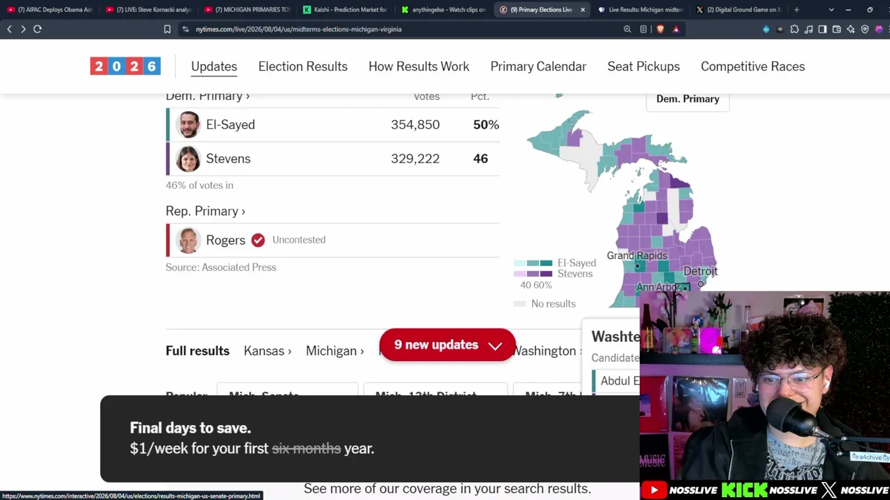The height and width of the screenshot is (500, 890).
Task: Bookmark this page with the bookmark icon
Action: 167,29
